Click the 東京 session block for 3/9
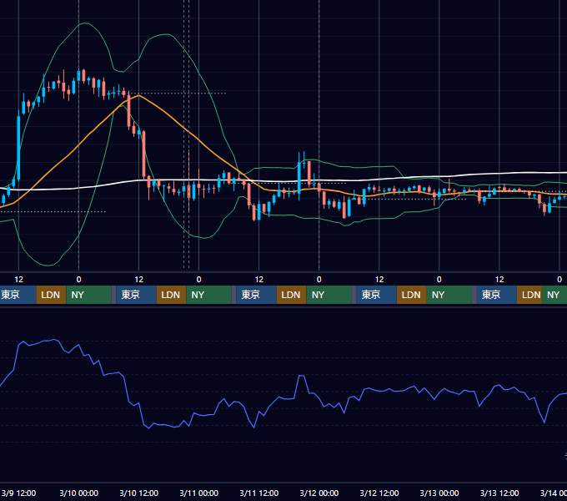This screenshot has width=567, height=501. 18,295
